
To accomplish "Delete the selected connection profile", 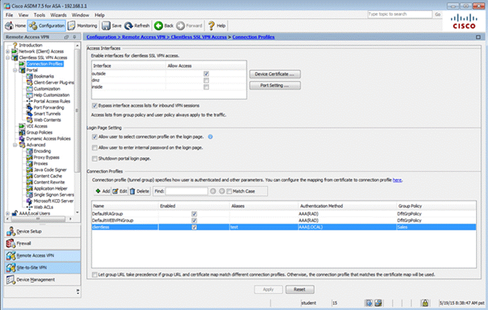I will click(x=139, y=191).
